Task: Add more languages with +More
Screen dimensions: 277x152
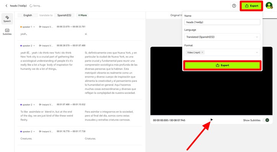Action: [82, 15]
